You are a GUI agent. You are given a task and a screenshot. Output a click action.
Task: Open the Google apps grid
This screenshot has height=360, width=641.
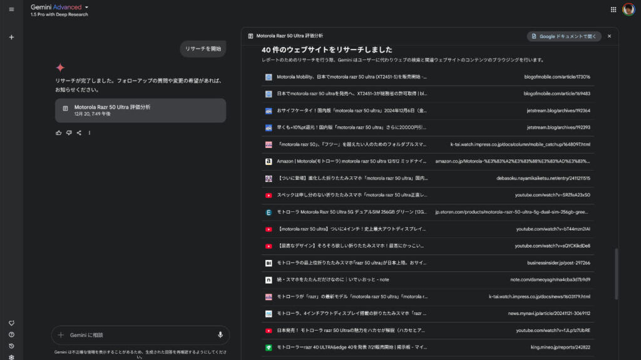click(x=613, y=9)
